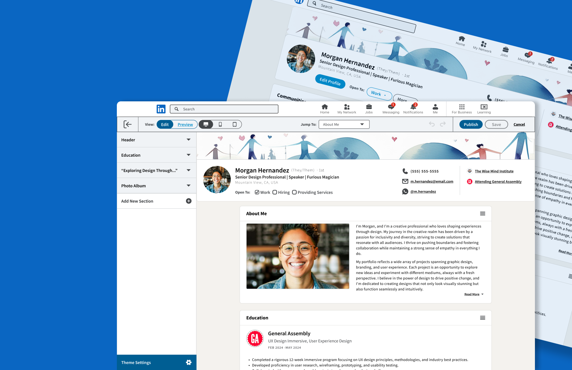The image size is (572, 370).
Task: Select mobile phone device view
Action: click(x=220, y=124)
